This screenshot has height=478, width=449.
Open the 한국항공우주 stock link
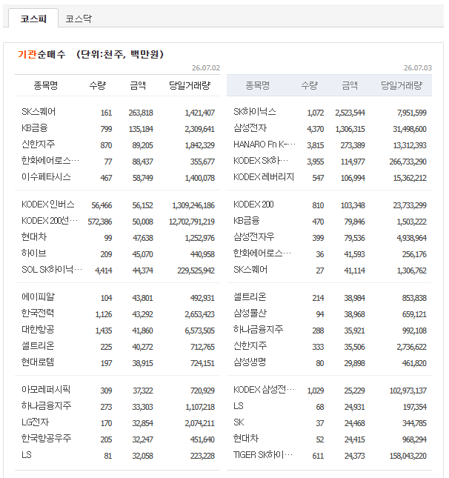point(47,439)
